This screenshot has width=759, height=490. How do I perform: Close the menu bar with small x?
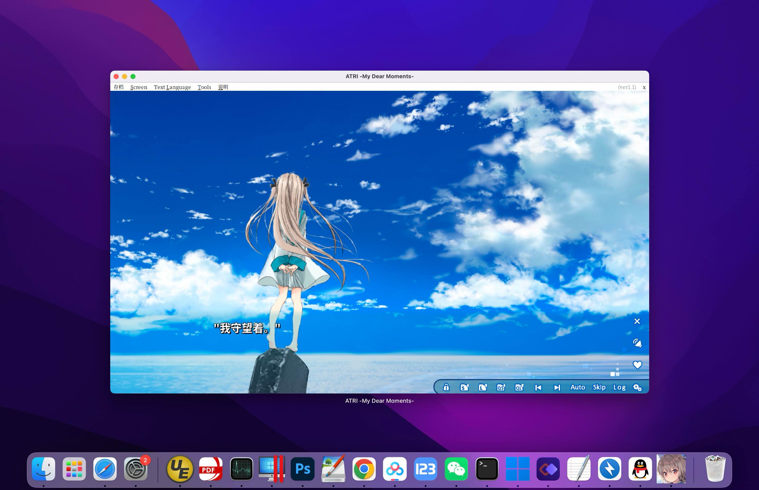[x=644, y=87]
